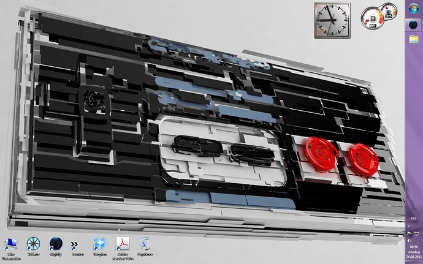Open the NO input language selector

click(x=414, y=219)
